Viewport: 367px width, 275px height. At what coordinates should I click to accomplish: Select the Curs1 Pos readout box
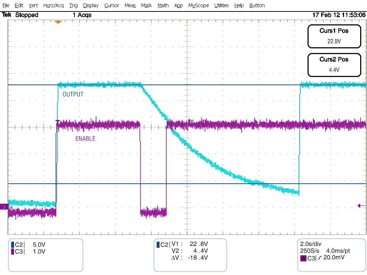(334, 36)
